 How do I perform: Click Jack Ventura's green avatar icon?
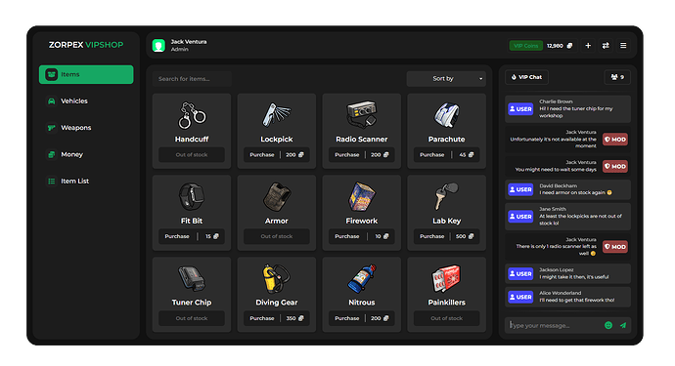coord(158,46)
